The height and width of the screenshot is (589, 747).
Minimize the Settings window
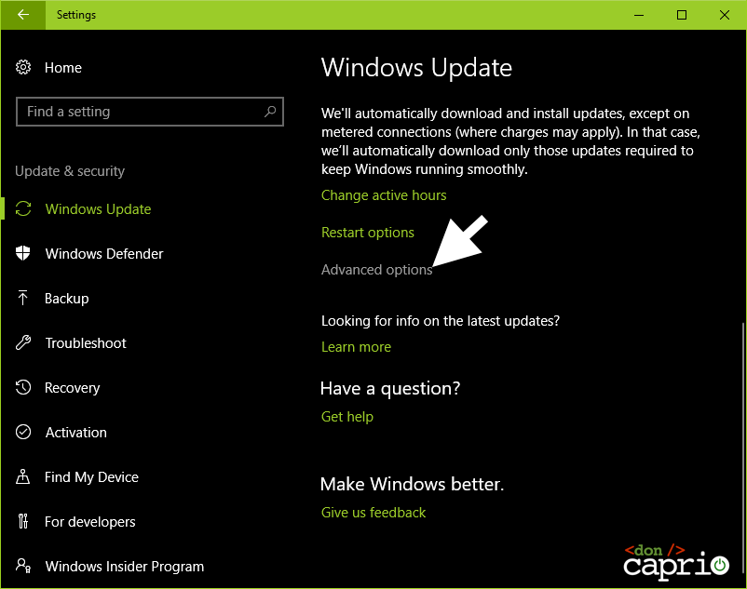(639, 15)
